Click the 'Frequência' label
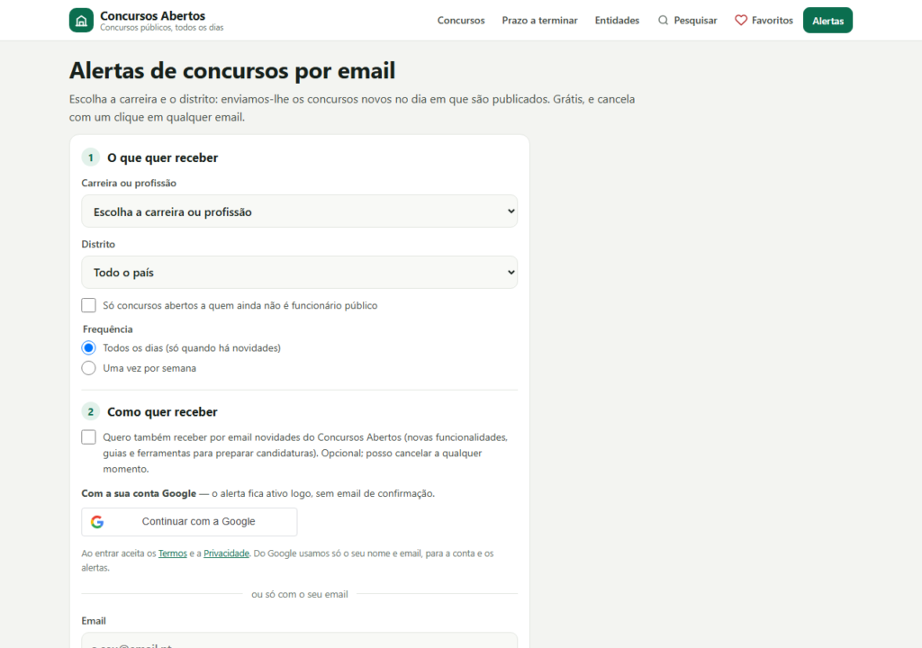The image size is (922, 648). click(108, 329)
